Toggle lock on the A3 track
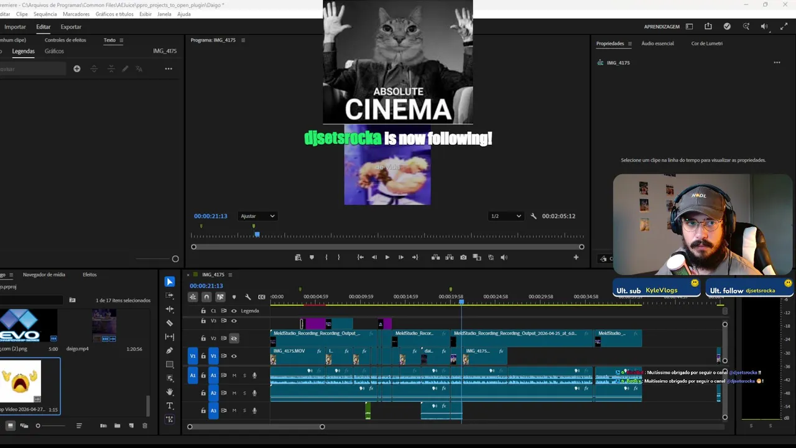This screenshot has width=796, height=448. 203,411
